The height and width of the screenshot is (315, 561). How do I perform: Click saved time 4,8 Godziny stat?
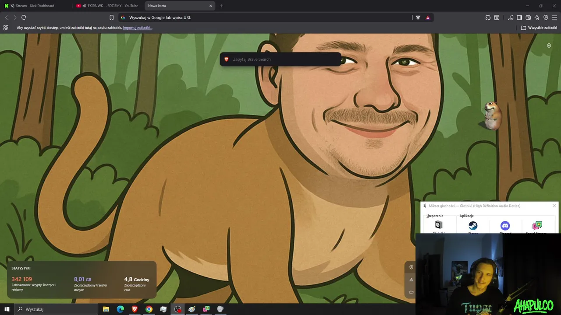click(x=137, y=279)
